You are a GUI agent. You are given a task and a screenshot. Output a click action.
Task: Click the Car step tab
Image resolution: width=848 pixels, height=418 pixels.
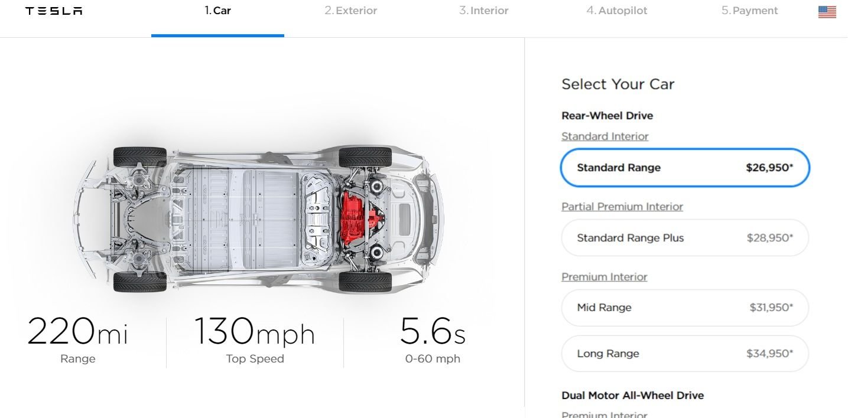217,11
